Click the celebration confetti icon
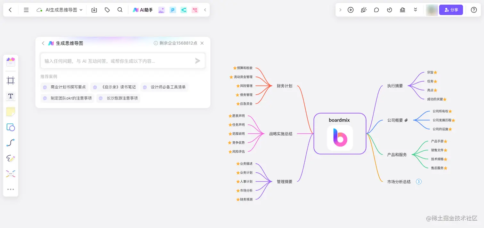 tap(364, 10)
